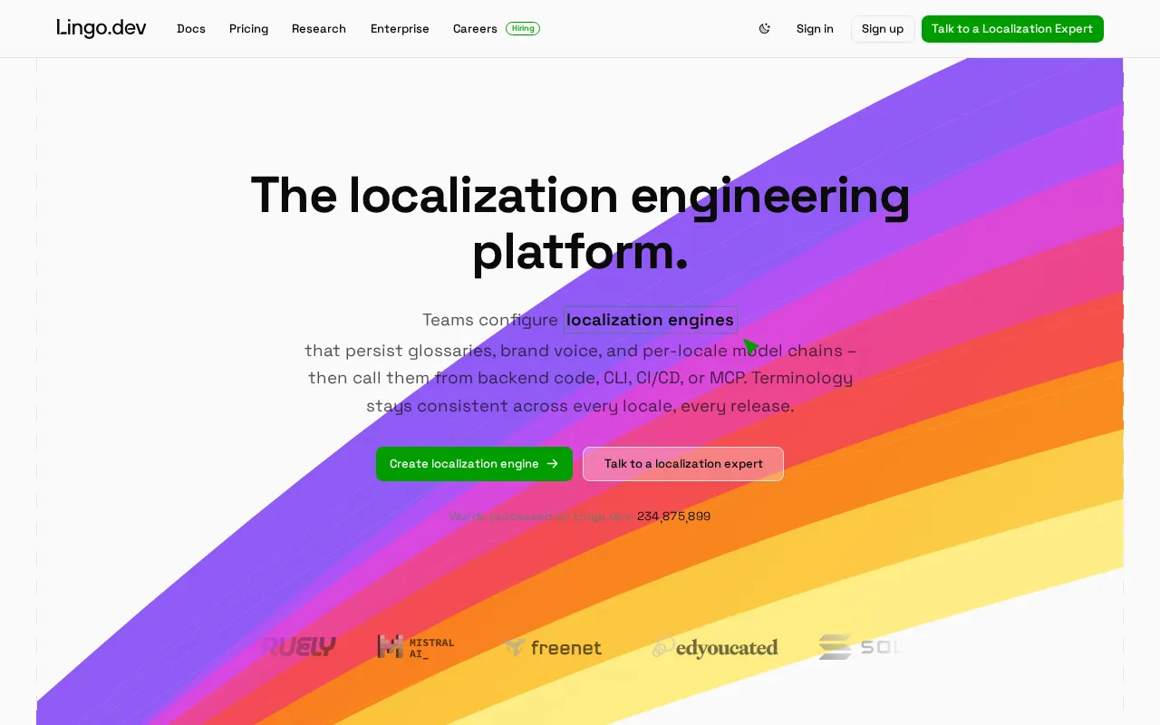Click the Mistral AI logo
Image resolution: width=1160 pixels, height=725 pixels.
click(416, 647)
